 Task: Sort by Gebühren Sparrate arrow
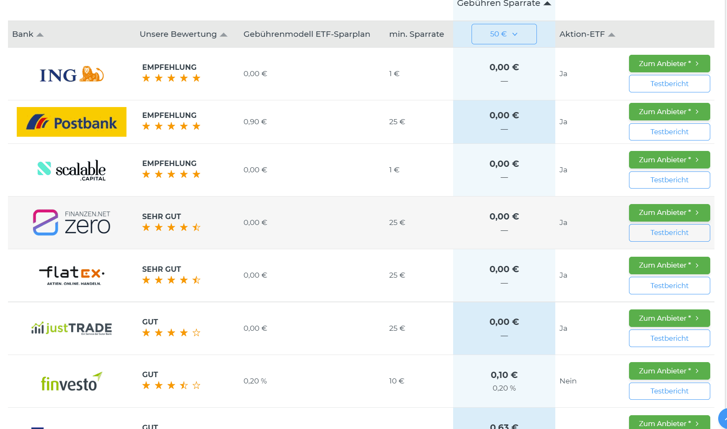pyautogui.click(x=547, y=3)
